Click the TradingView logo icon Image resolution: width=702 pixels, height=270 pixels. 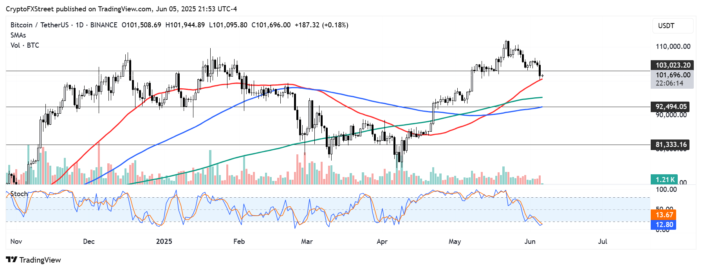coord(11,260)
